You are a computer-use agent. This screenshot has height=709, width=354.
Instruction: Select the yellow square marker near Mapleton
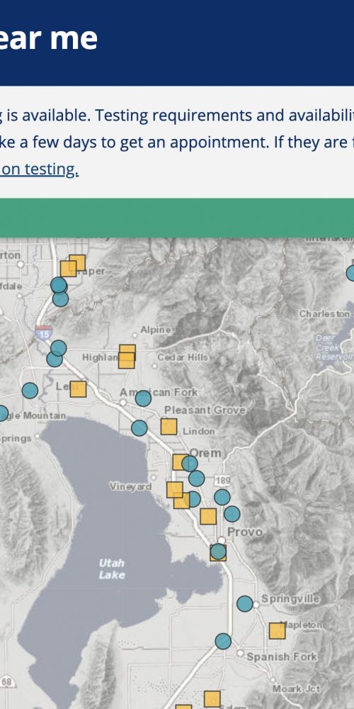pyautogui.click(x=278, y=631)
